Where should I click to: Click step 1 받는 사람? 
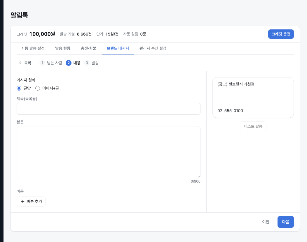pyautogui.click(x=51, y=63)
